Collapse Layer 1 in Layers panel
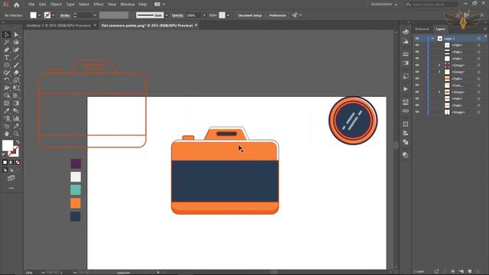The height and width of the screenshot is (275, 489). tap(432, 38)
